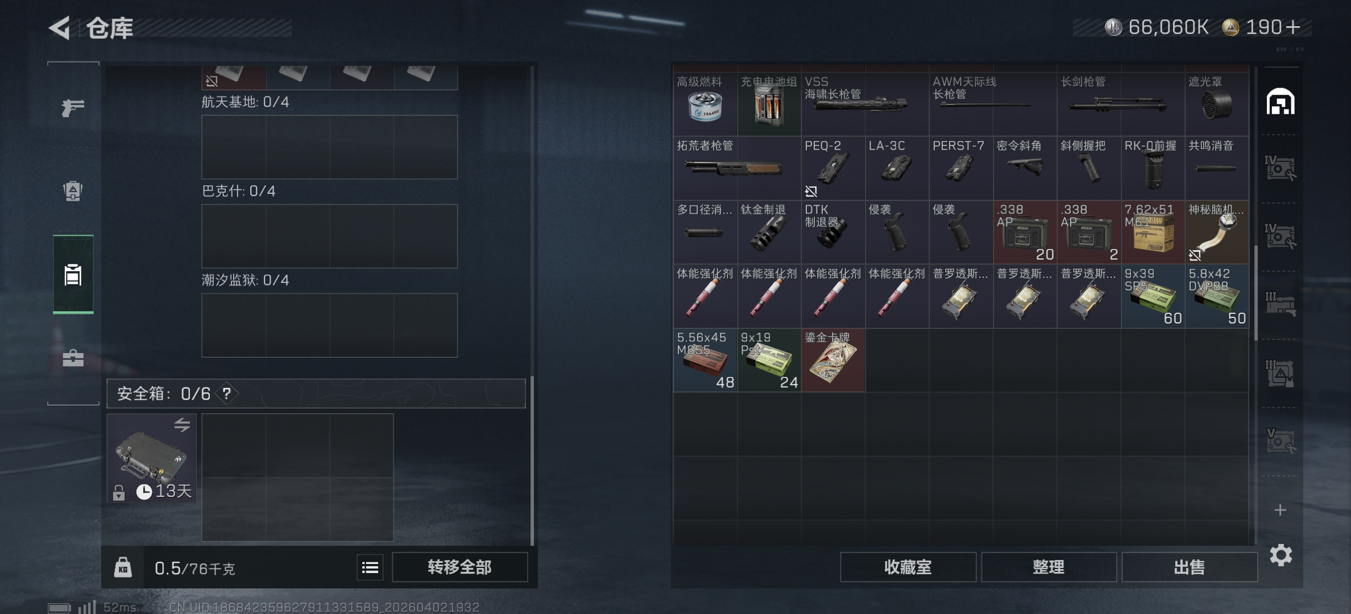The image size is (1351, 614).
Task: Select the 9x39 SP5 ammo stack
Action: [1153, 296]
